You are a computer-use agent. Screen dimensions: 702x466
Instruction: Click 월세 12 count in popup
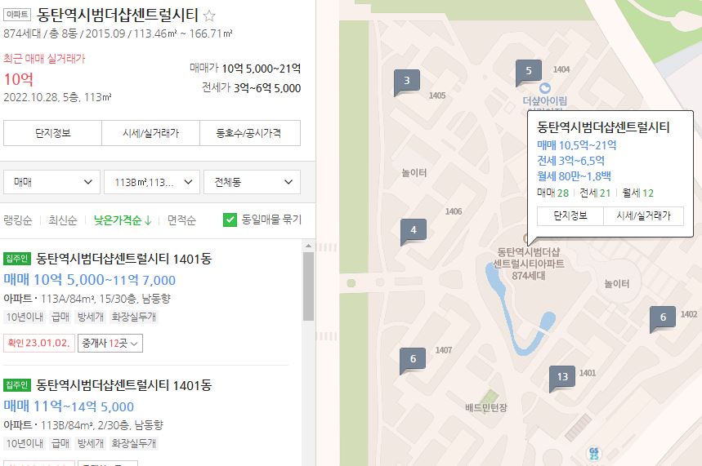638,193
